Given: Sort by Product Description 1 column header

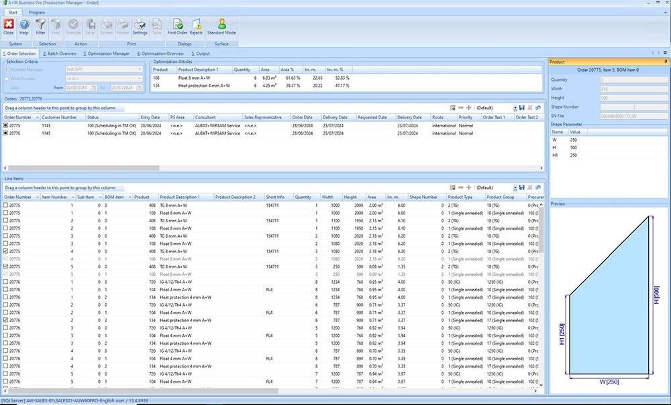Looking at the screenshot, I should point(178,197).
